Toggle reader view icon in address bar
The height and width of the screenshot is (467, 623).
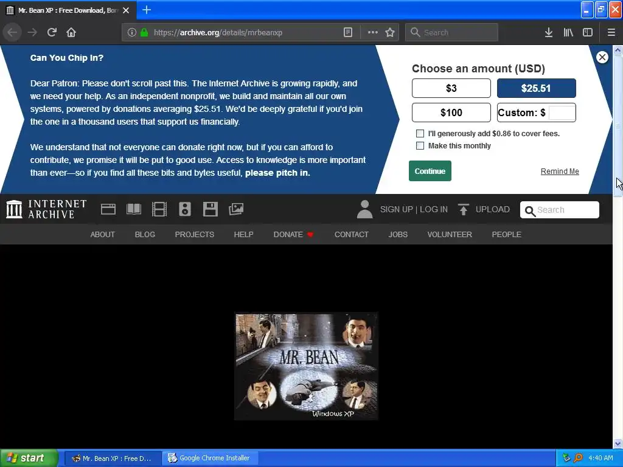[x=347, y=32]
